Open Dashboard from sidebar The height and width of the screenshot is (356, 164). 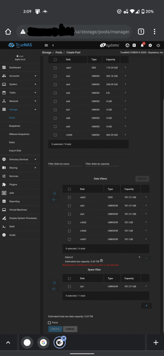pyautogui.click(x=20, y=67)
